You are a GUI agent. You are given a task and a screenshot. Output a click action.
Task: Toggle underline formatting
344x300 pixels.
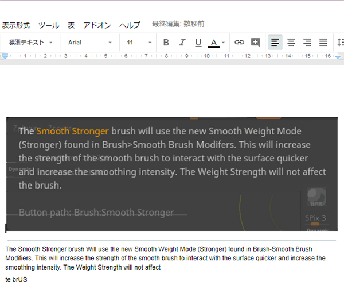[x=198, y=43]
